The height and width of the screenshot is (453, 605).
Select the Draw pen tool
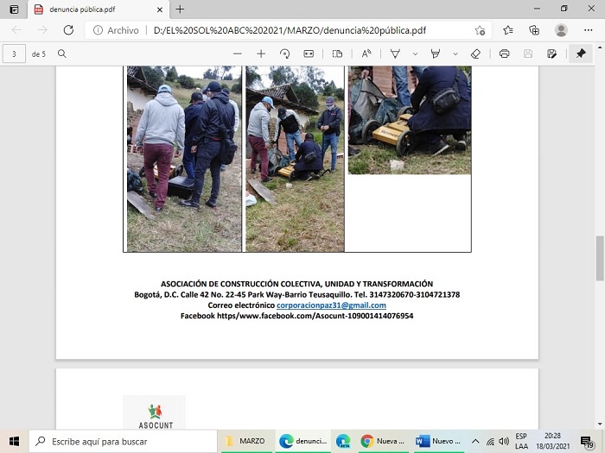[x=395, y=53]
